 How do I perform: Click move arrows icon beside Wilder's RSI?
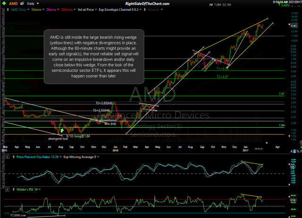click(14, 190)
